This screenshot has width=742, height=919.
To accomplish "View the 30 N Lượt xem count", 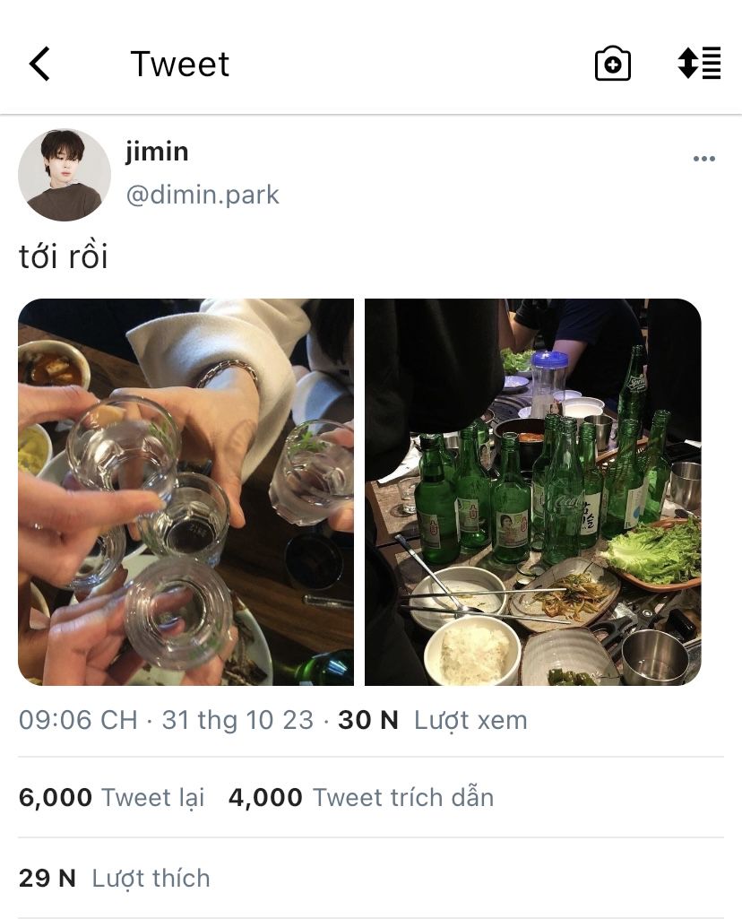I will (x=433, y=720).
